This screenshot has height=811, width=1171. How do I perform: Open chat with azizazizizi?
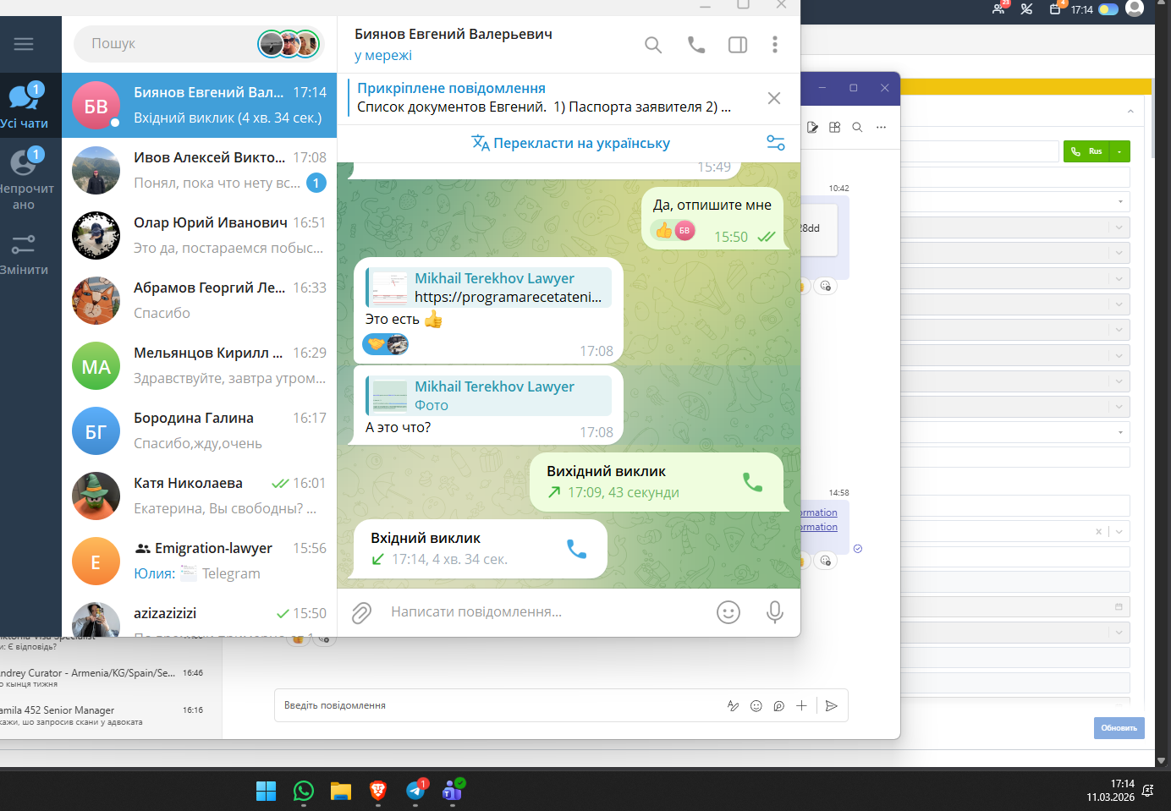pyautogui.click(x=200, y=616)
